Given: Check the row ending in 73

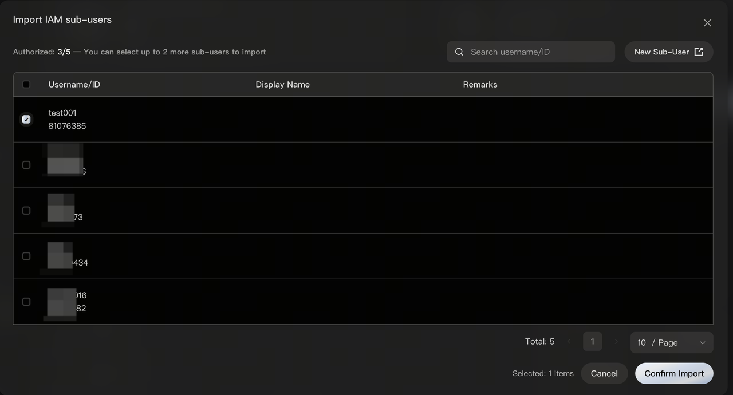Looking at the screenshot, I should point(26,211).
